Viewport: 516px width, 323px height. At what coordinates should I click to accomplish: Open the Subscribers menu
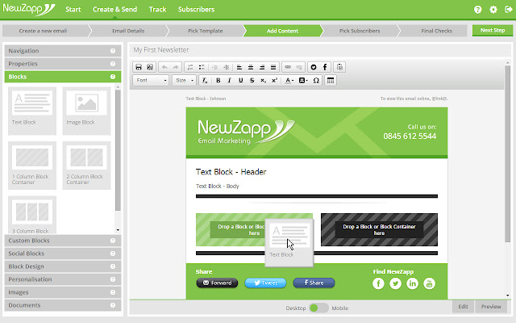coord(196,10)
